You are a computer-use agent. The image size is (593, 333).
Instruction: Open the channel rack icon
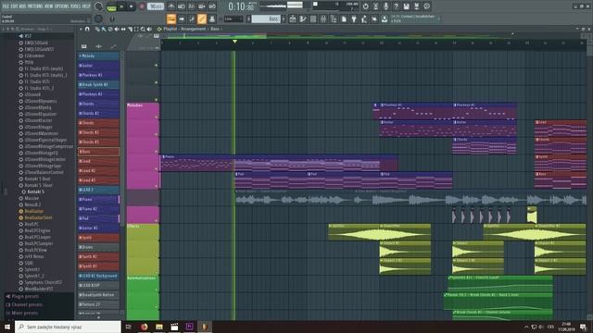[x=313, y=18]
